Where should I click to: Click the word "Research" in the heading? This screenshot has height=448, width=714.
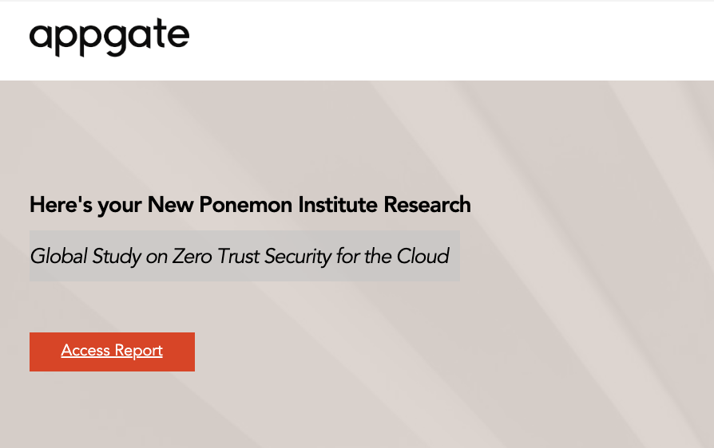[427, 205]
